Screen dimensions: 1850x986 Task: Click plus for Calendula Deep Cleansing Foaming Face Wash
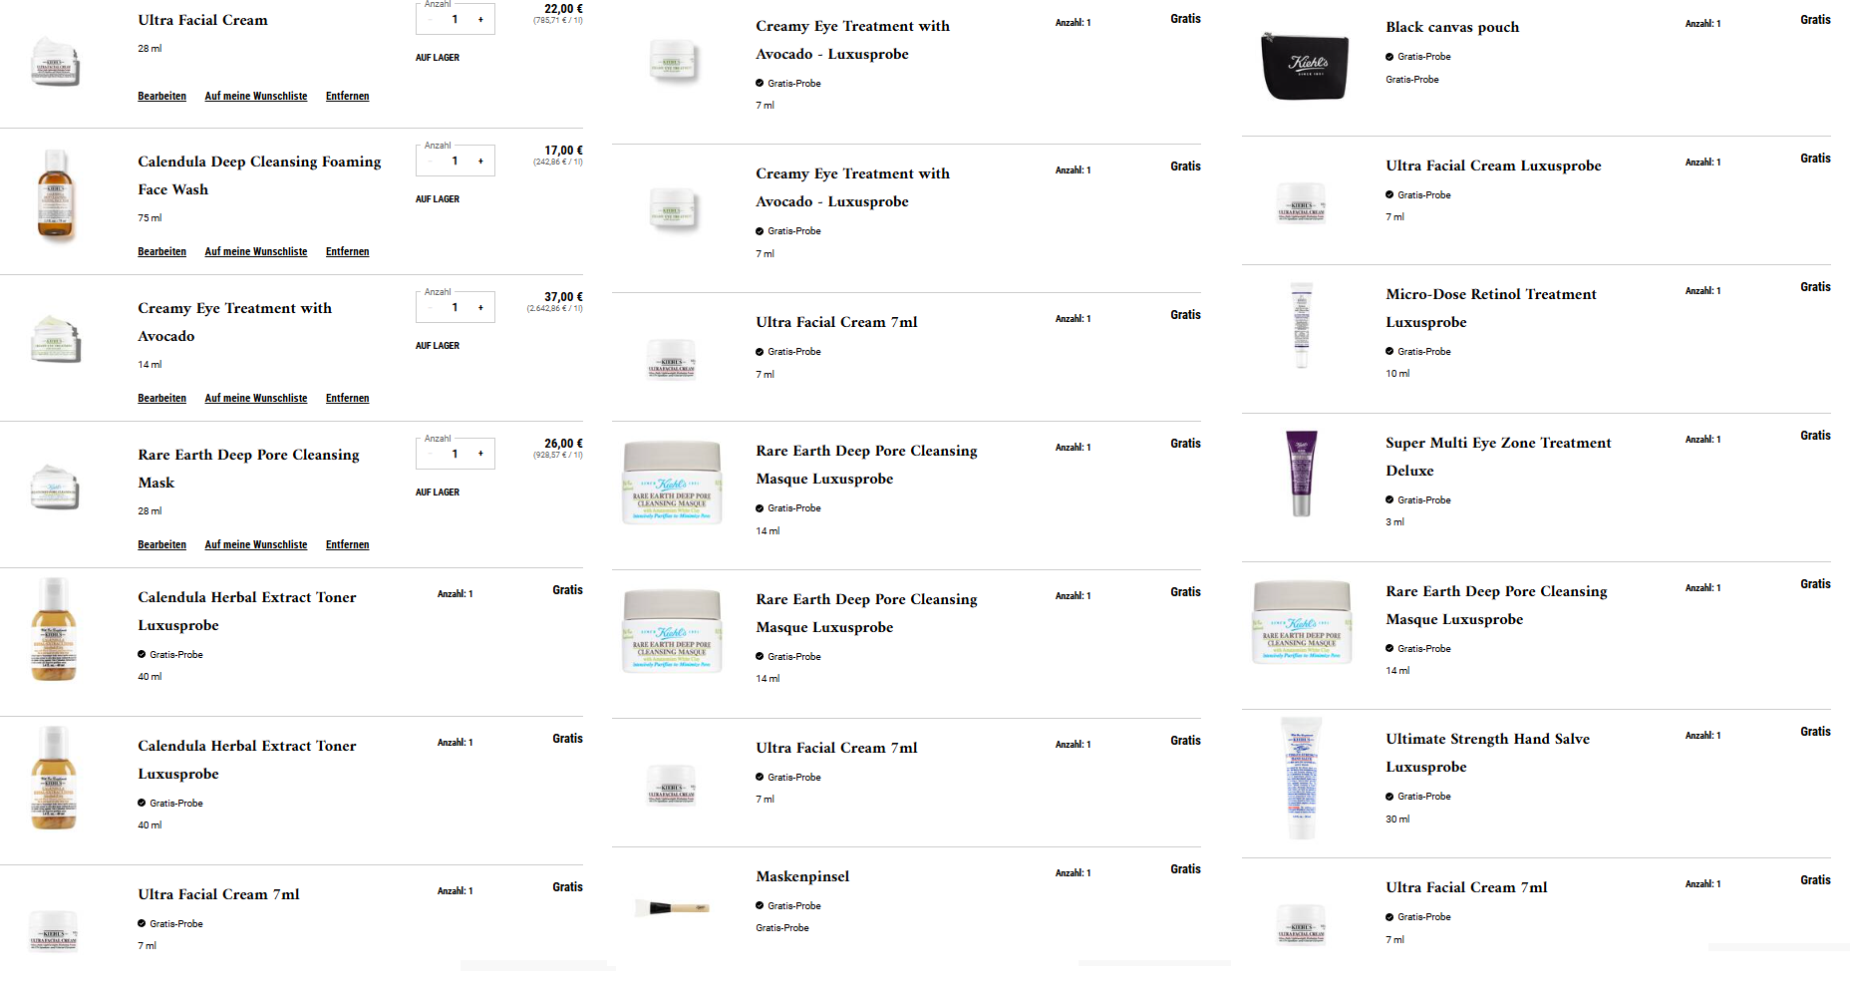[480, 161]
